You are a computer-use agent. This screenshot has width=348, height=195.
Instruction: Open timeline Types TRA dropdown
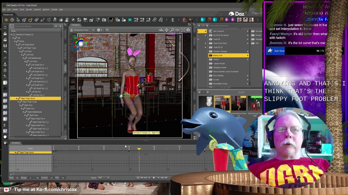coord(104,178)
